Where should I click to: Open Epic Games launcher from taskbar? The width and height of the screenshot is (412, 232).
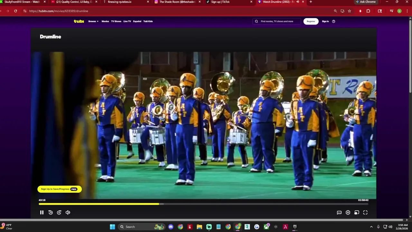[295, 227]
